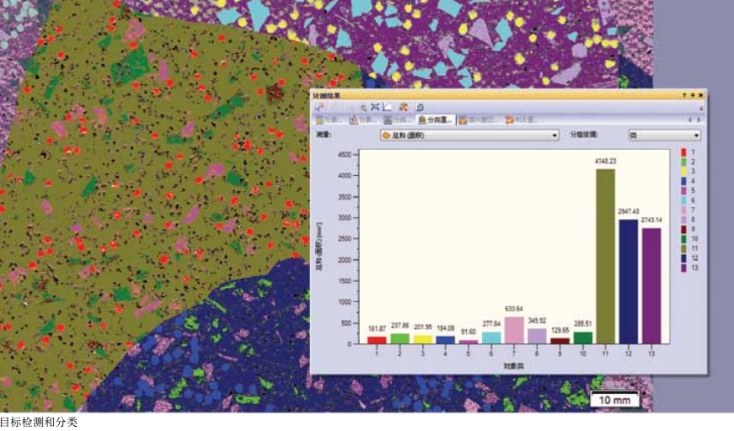Click the olive class 11 legend swatch
Viewport: 734px width, 431px height.
[x=683, y=248]
